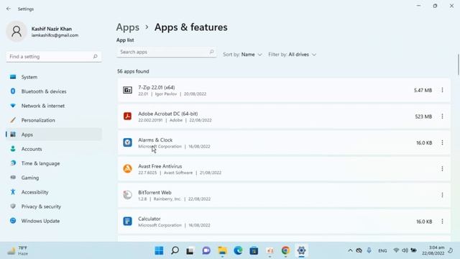460x259 pixels.
Task: Click the Avast Free Antivirus app icon
Action: tap(127, 169)
